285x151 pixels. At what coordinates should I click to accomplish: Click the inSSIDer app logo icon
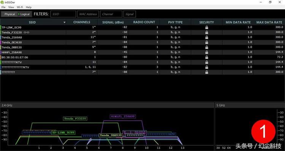2,2
